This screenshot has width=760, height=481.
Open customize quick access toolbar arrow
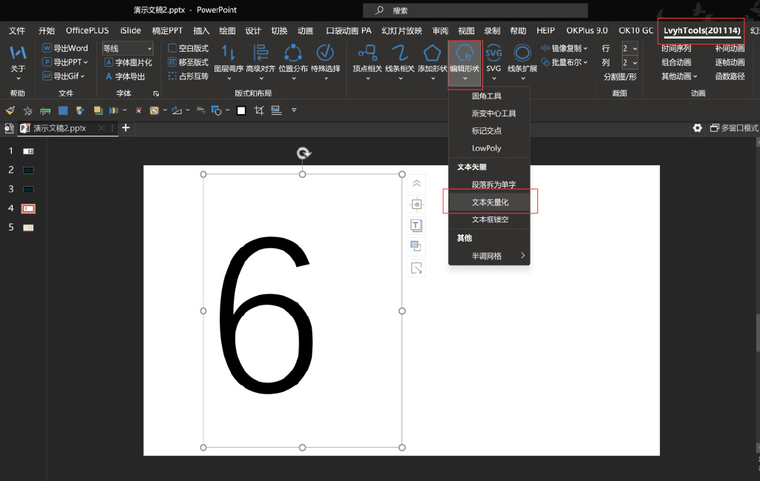[x=294, y=110]
